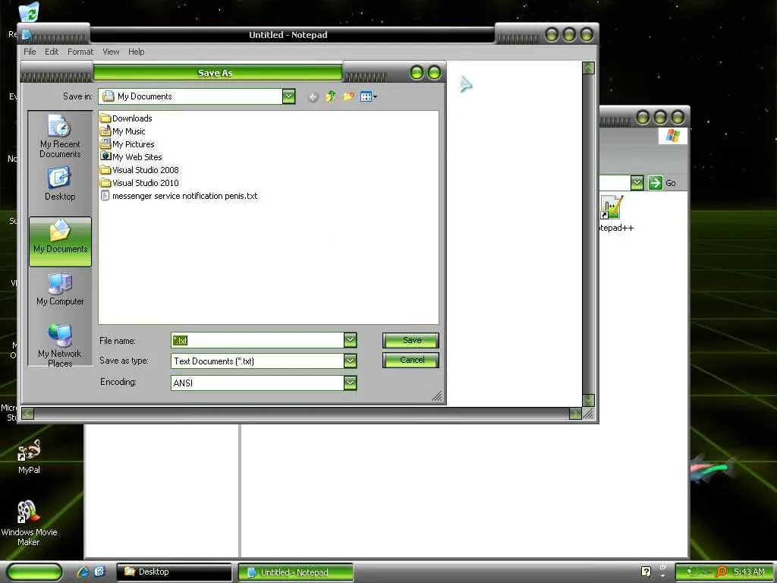The image size is (777, 583).
Task: Select the My Music folder
Action: [122, 131]
